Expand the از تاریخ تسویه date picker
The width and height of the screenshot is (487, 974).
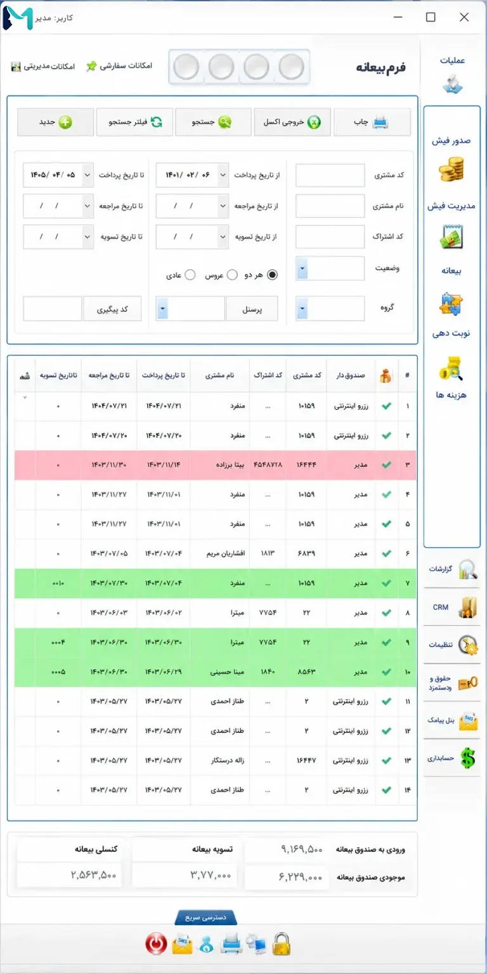click(x=223, y=237)
